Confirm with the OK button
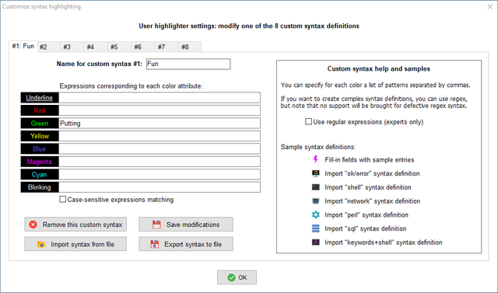This screenshot has height=293, width=498. [237, 277]
